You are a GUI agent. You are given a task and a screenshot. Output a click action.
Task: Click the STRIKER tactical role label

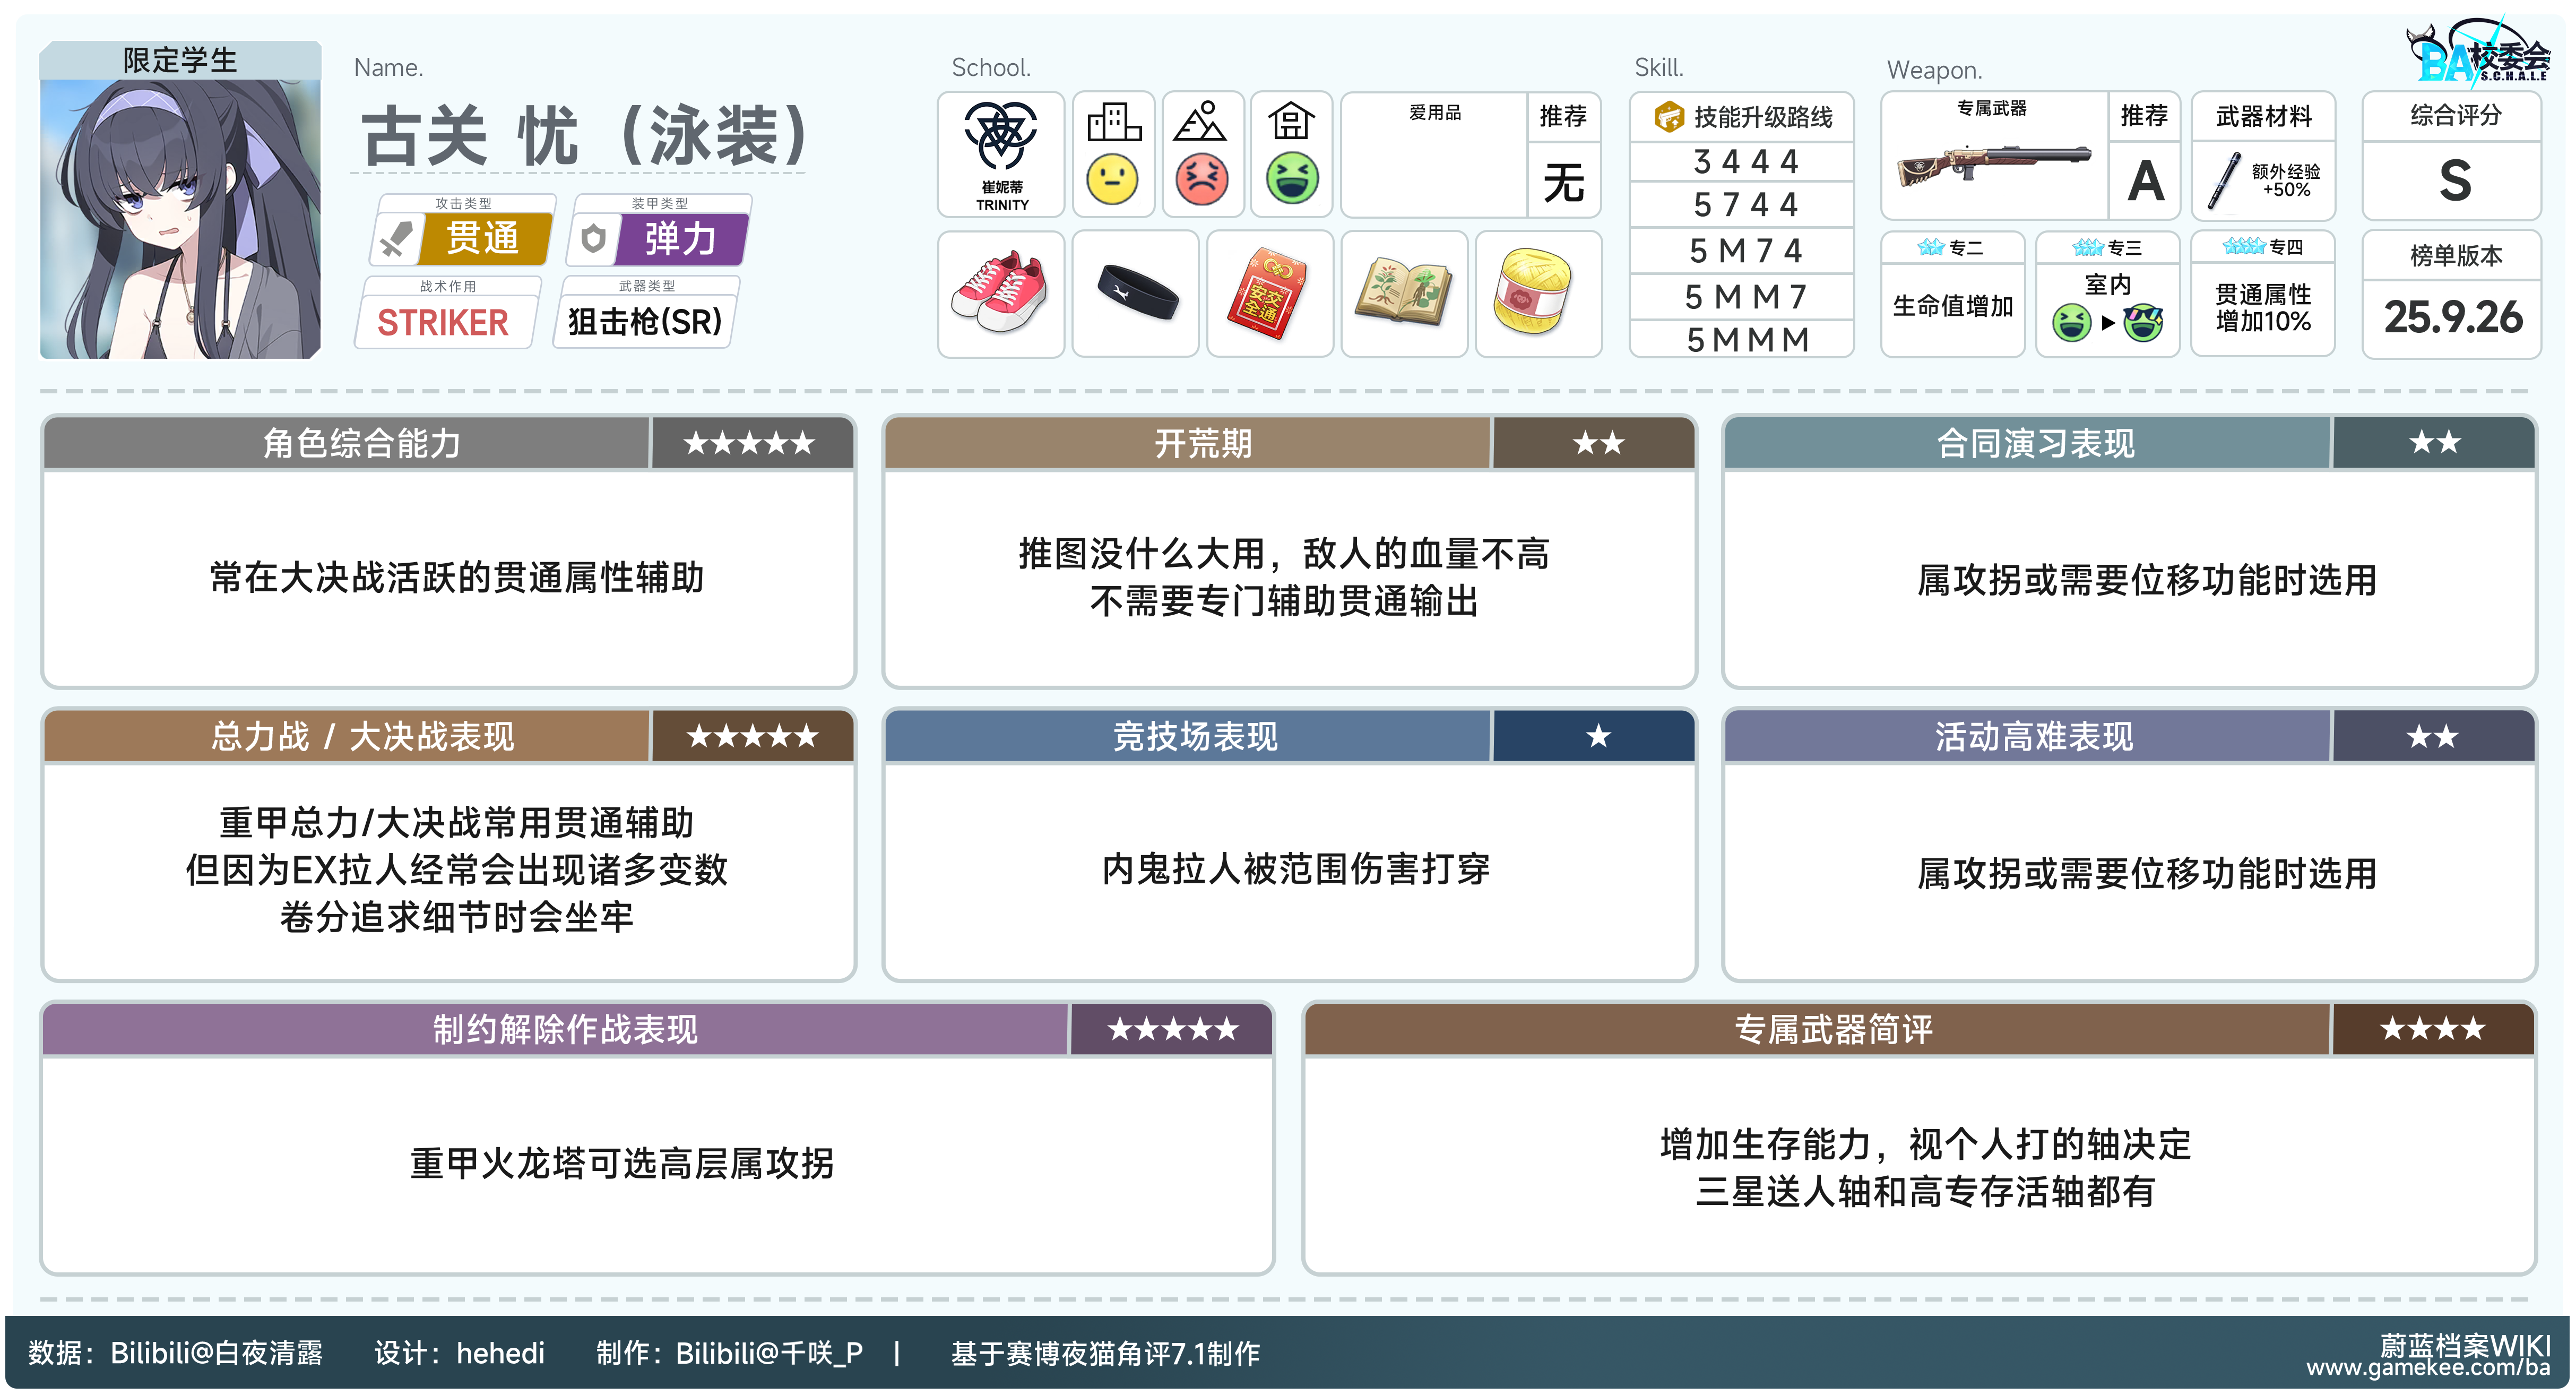(x=443, y=322)
